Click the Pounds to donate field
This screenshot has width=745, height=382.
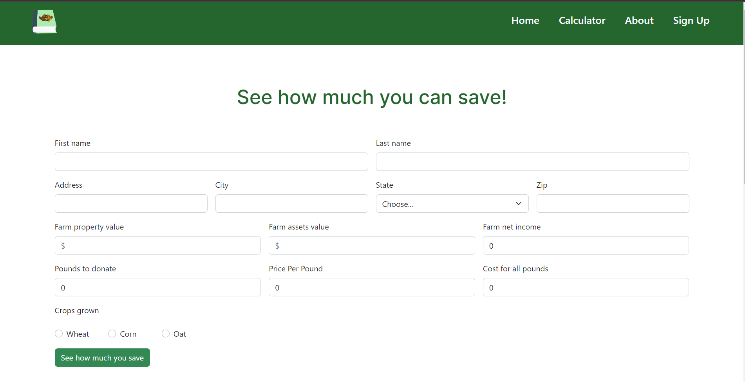coord(158,287)
